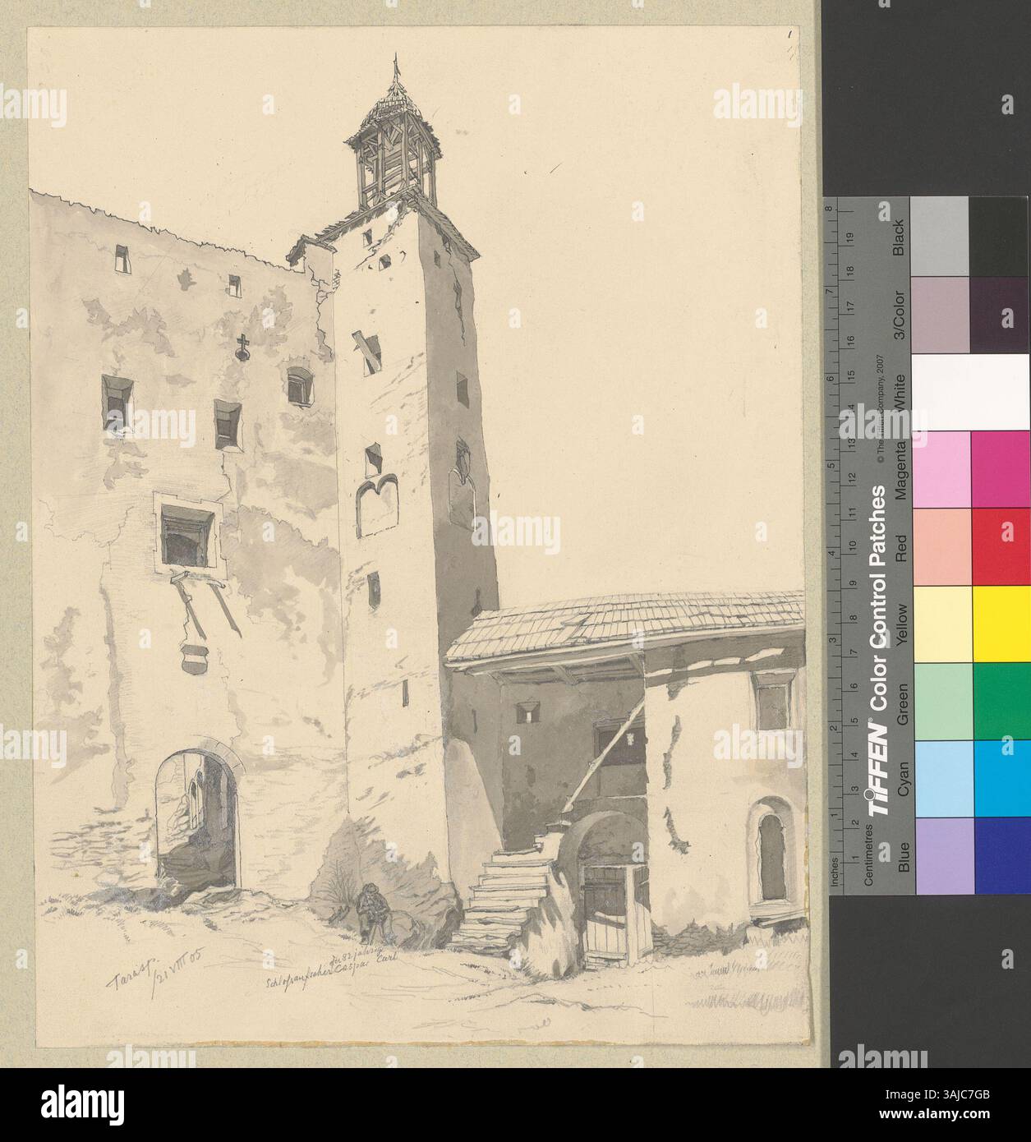
Task: Pick the light mauve 3/Color patch
Action: (940, 314)
